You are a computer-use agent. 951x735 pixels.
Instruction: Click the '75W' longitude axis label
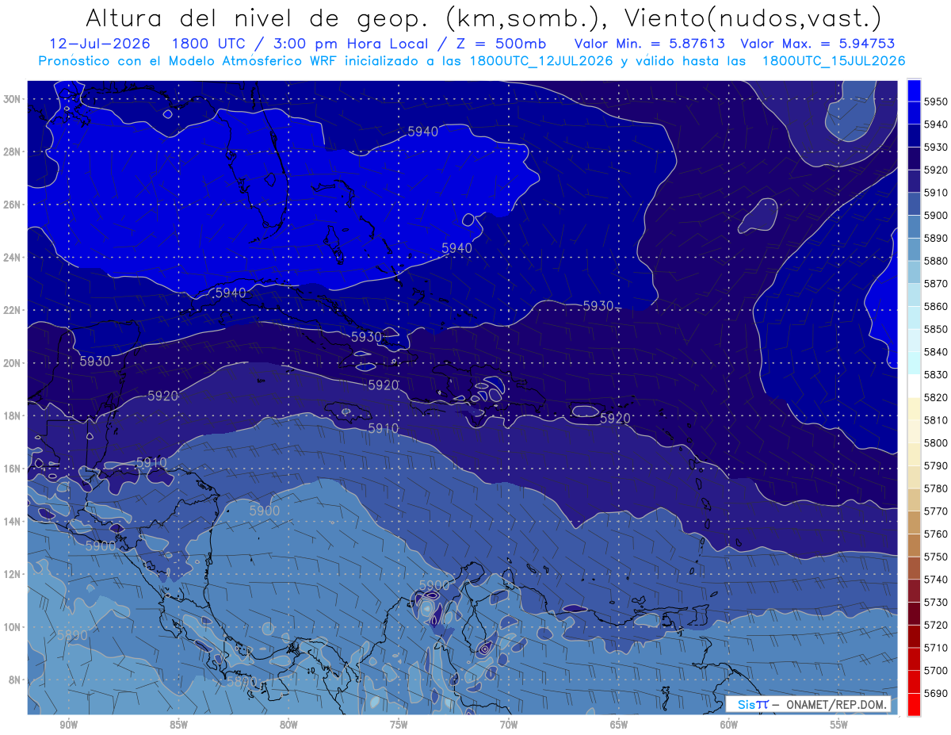coord(399,724)
